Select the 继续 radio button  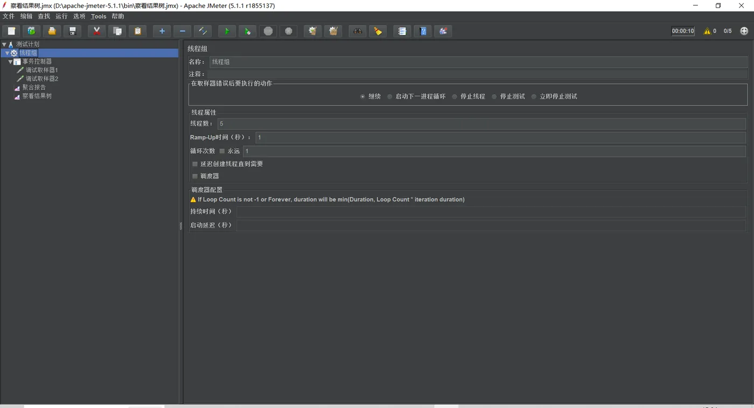click(362, 97)
